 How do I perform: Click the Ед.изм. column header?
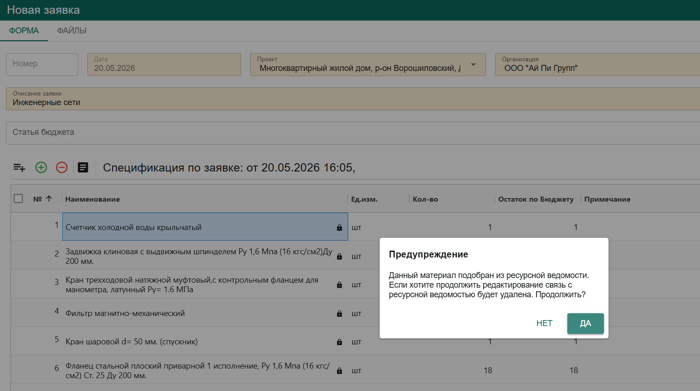tap(364, 199)
